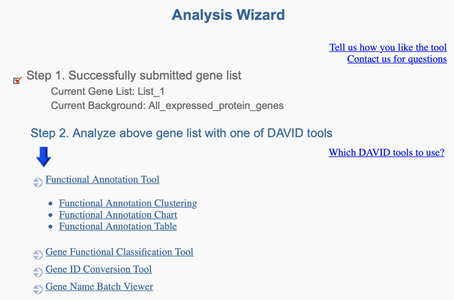Click the Current Background All_expressed_protein_genes text
The width and height of the screenshot is (454, 300).
click(167, 106)
